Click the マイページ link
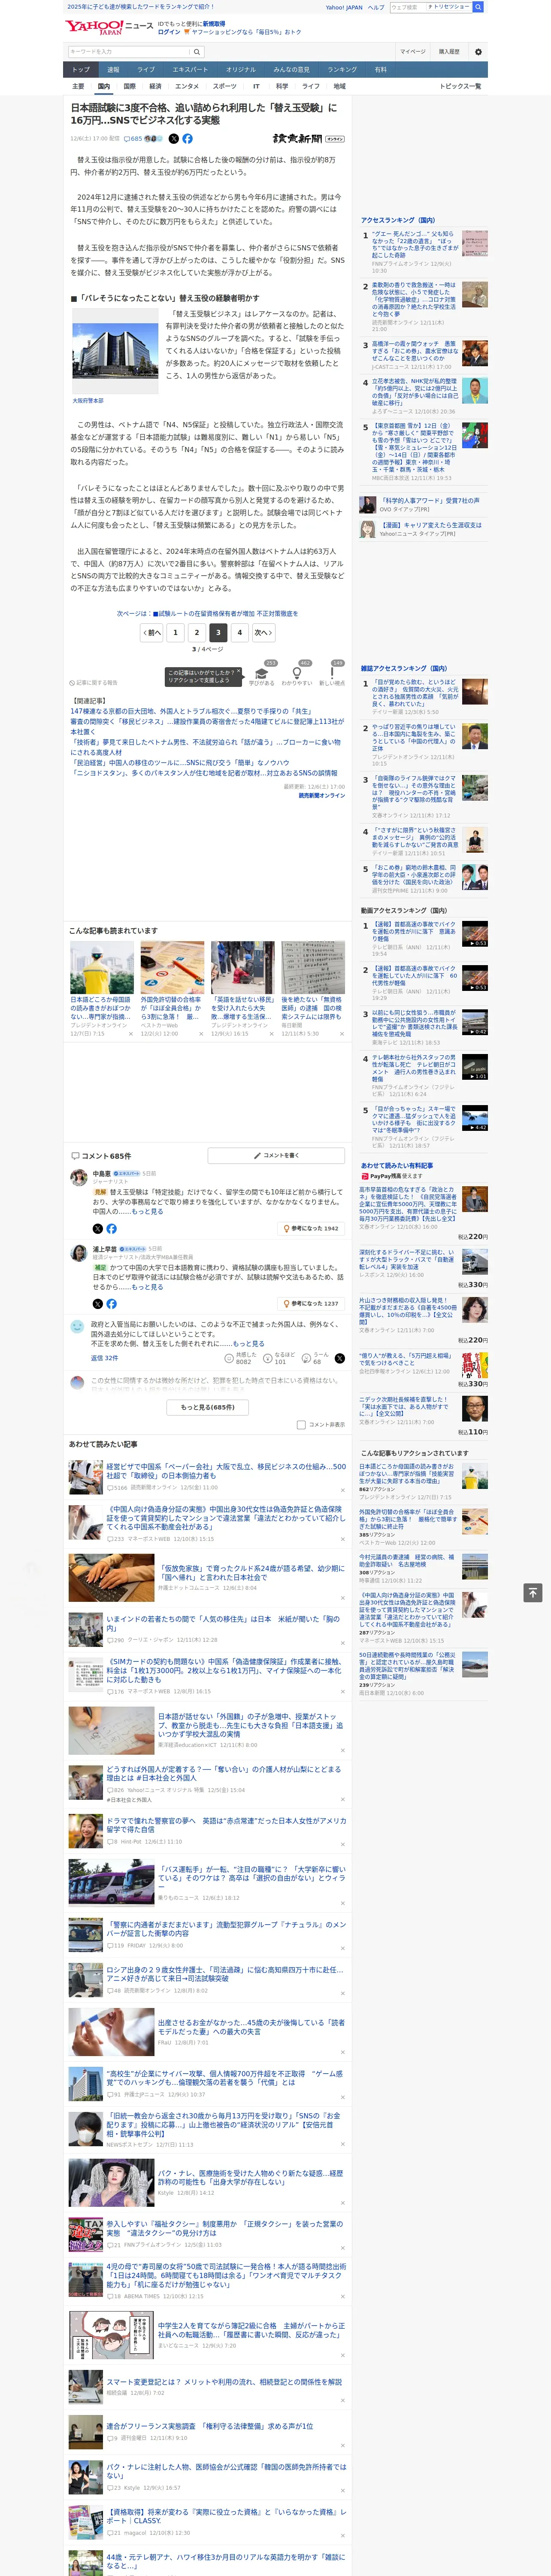The image size is (551, 2576). click(412, 52)
